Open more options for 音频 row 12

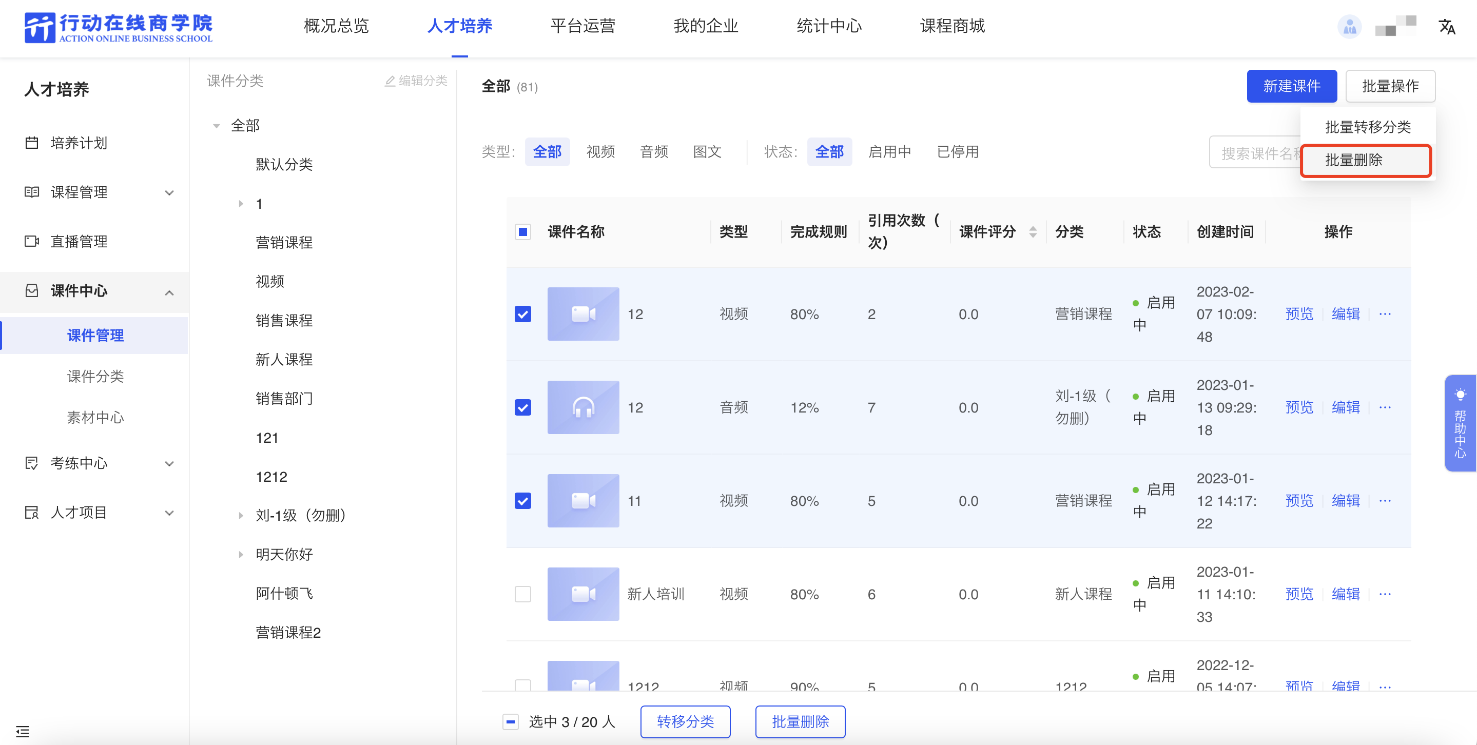pyautogui.click(x=1385, y=407)
